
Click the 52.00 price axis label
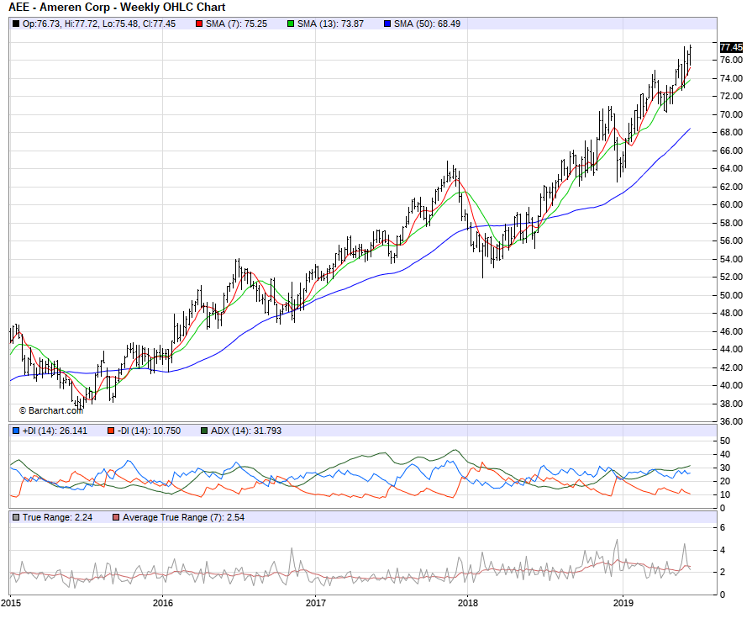(731, 277)
